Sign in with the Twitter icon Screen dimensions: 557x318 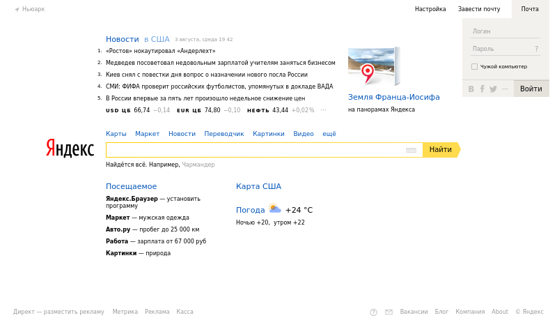493,89
